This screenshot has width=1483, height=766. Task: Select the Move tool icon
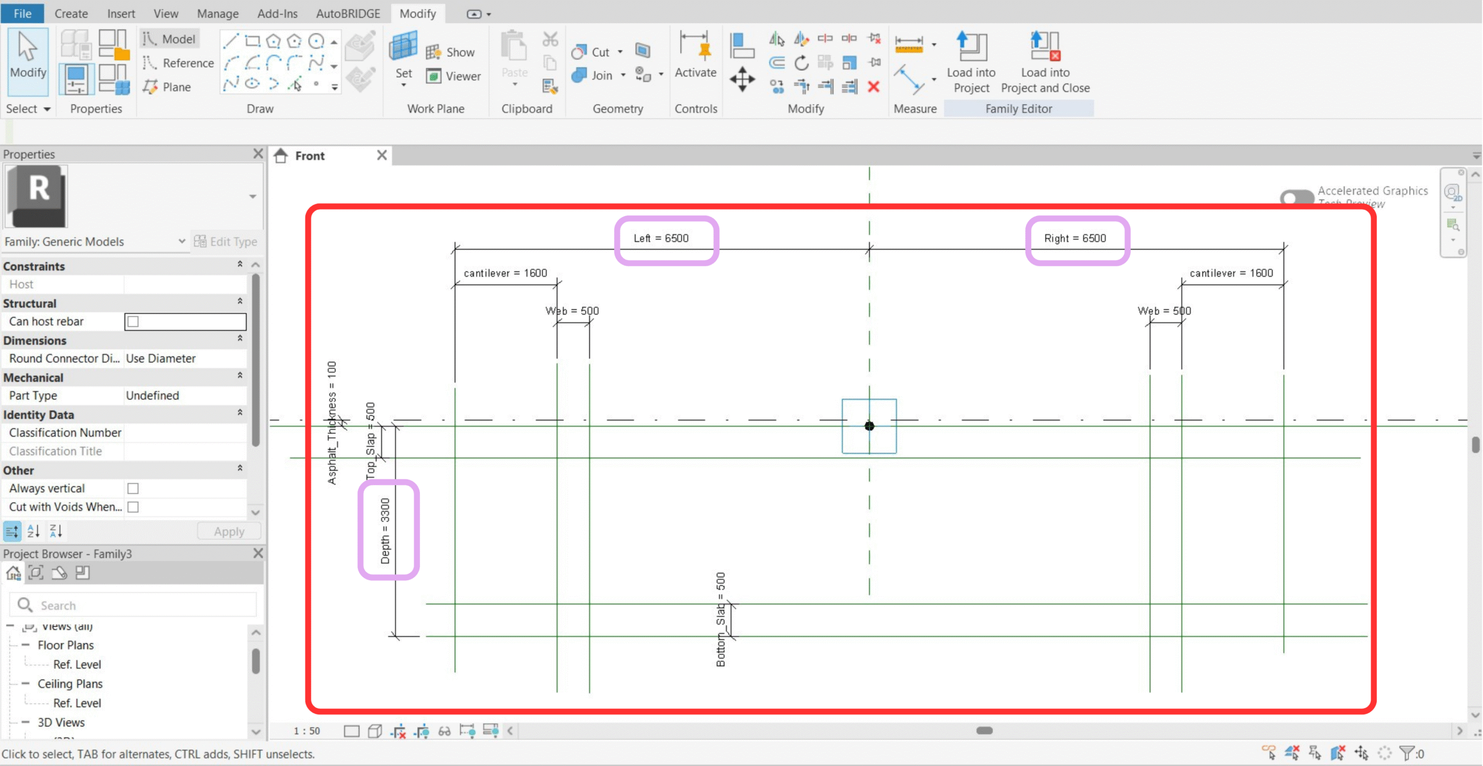point(742,79)
